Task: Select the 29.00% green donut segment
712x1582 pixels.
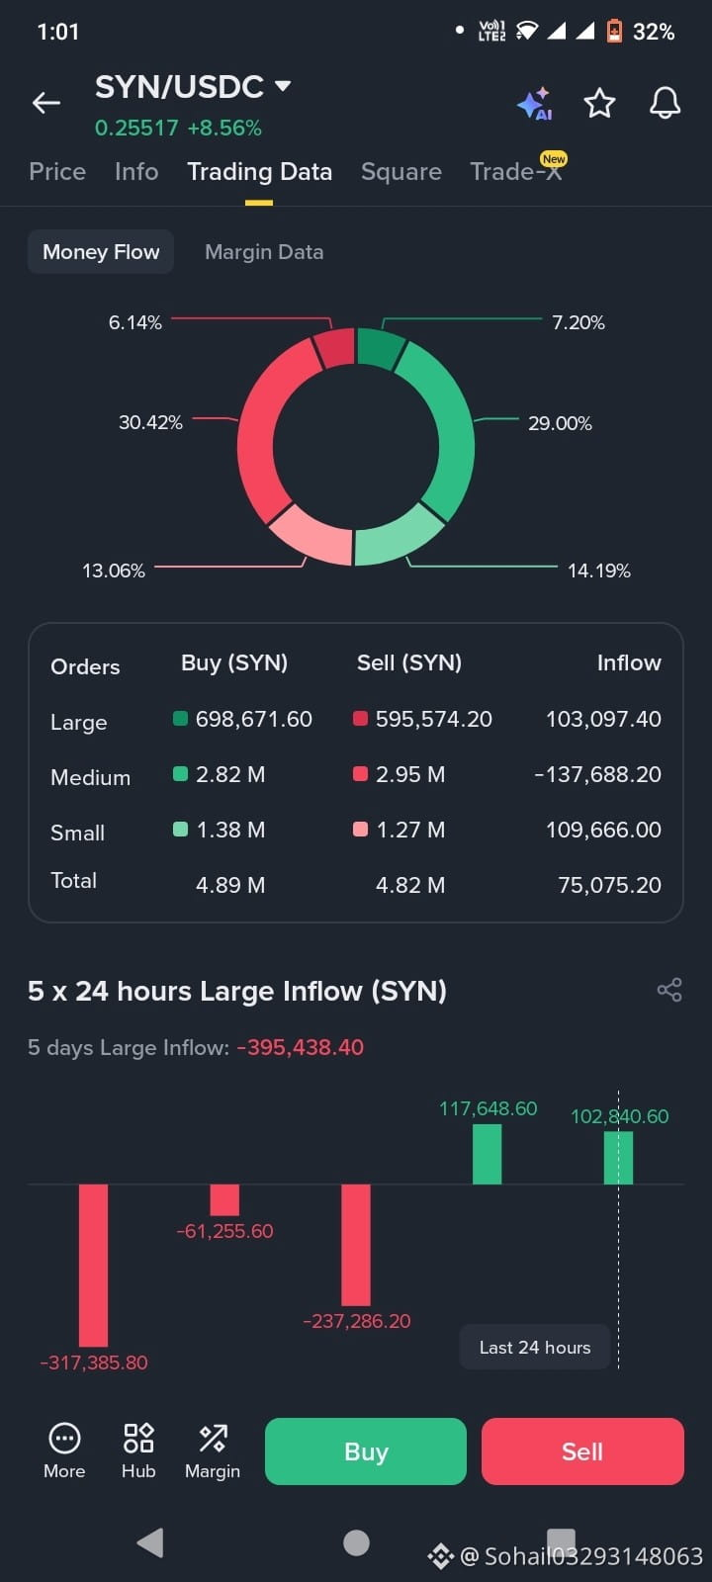Action: coord(446,425)
